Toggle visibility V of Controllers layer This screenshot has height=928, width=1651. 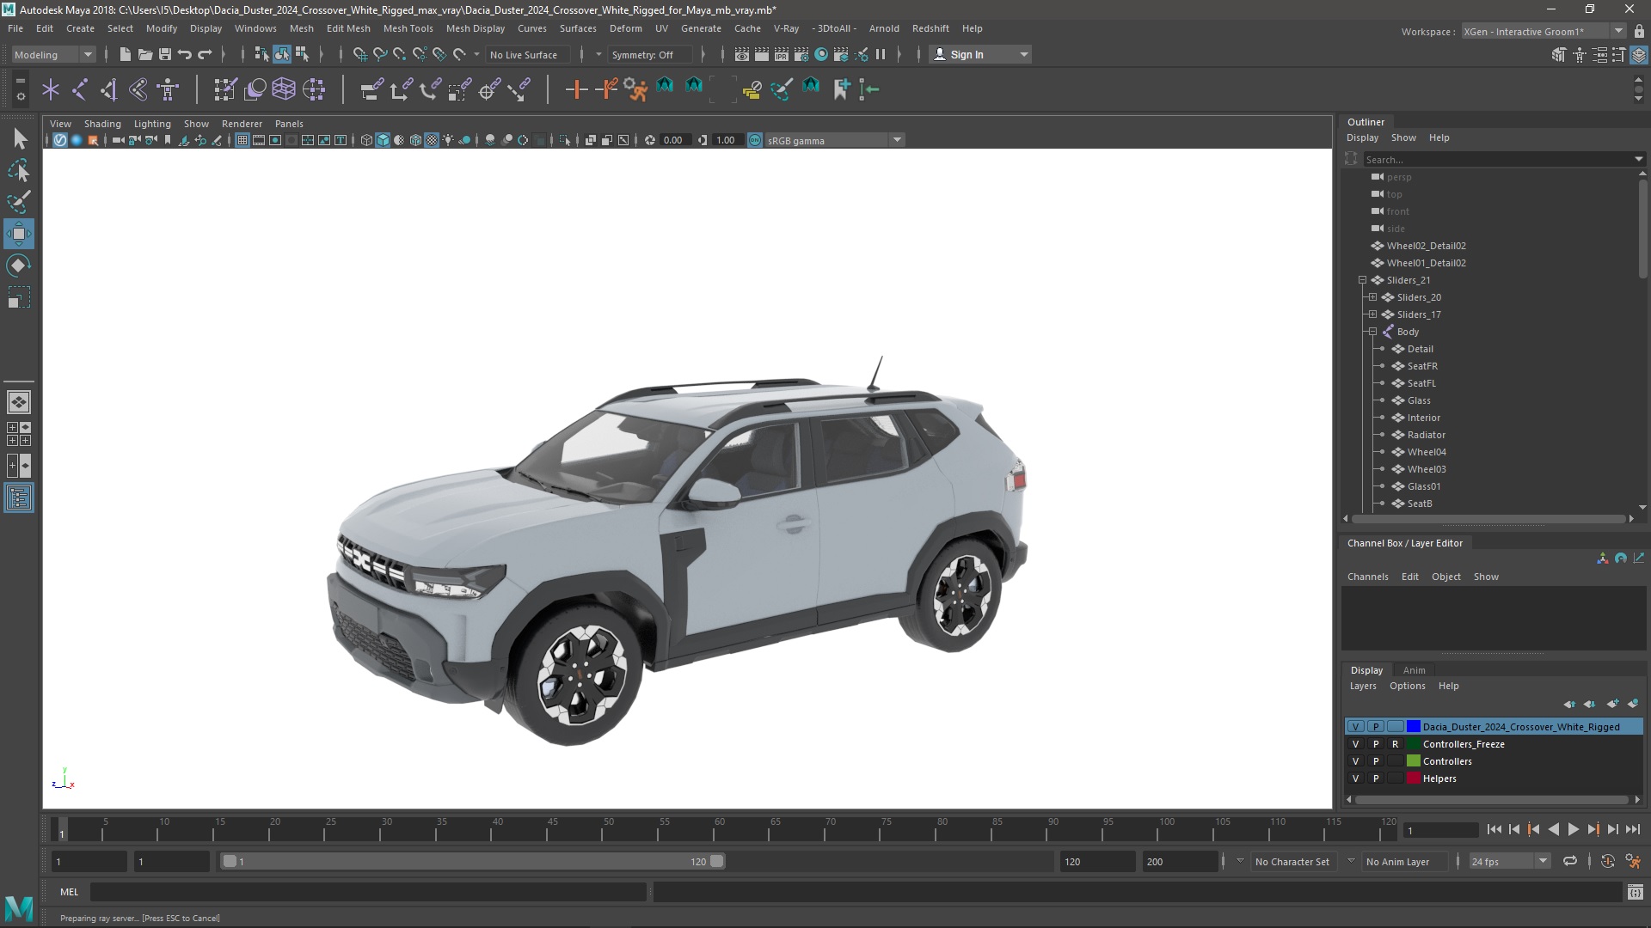[1356, 761]
